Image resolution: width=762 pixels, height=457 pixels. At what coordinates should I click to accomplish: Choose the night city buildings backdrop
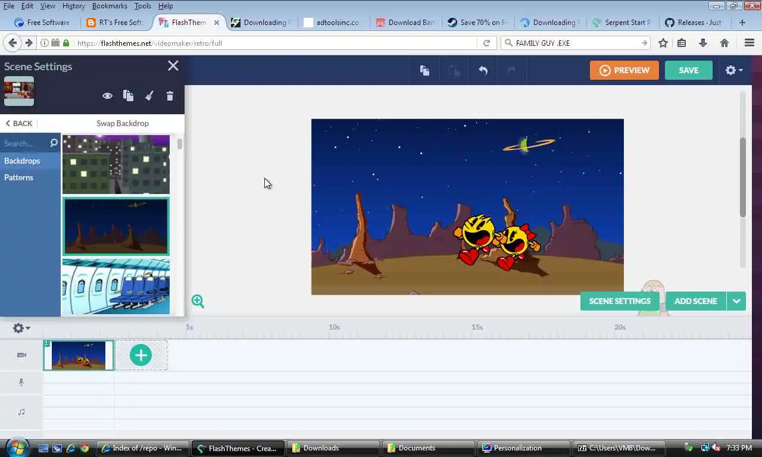(x=116, y=164)
